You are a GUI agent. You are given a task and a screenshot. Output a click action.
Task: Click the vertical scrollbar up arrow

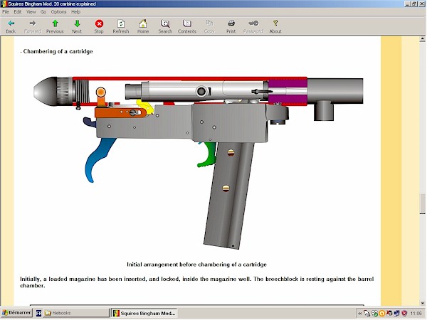click(422, 39)
